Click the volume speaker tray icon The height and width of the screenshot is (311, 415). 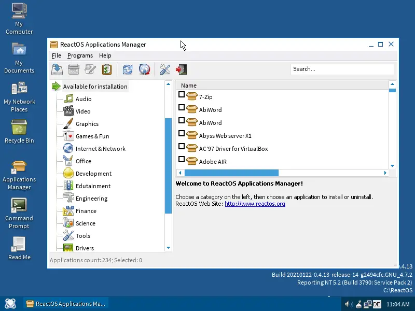click(x=349, y=304)
